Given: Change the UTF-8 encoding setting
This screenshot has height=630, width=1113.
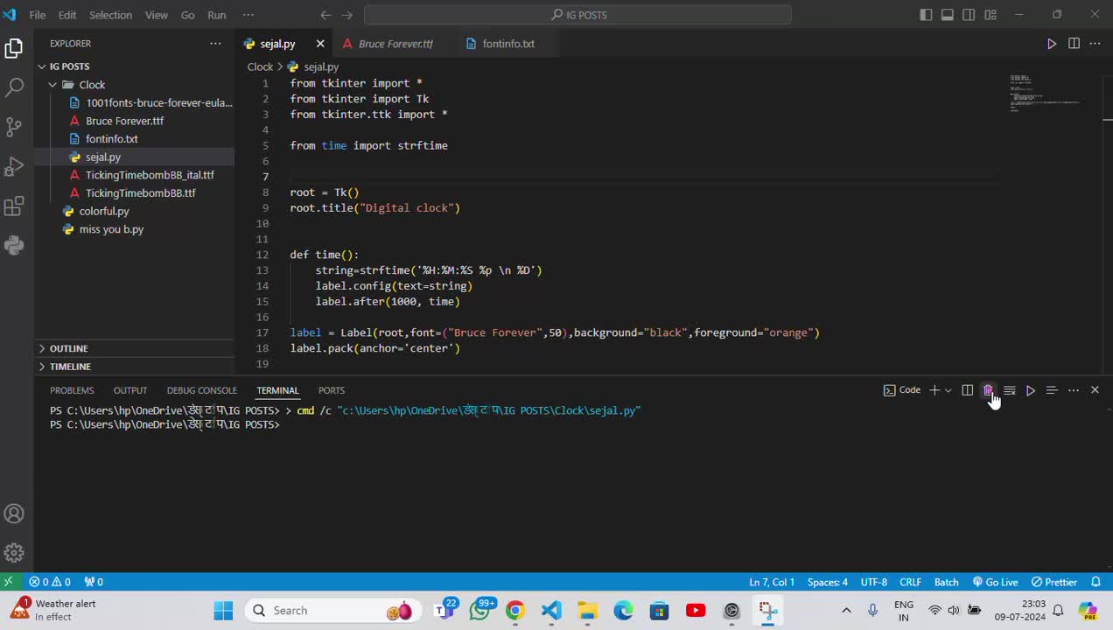Looking at the screenshot, I should [x=873, y=582].
